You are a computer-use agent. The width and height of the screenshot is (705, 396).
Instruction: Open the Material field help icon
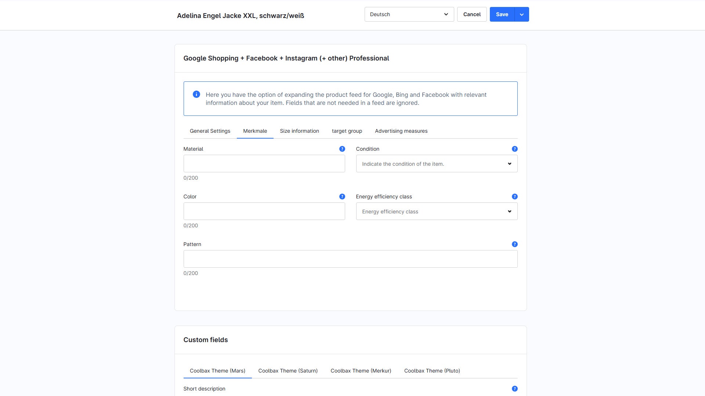coord(342,149)
